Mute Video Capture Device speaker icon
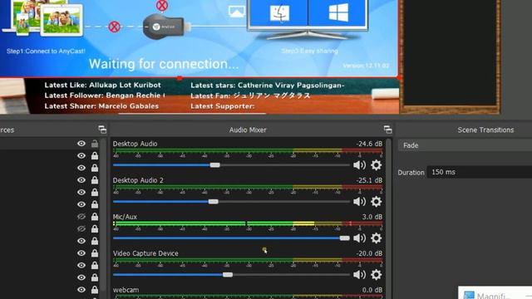The image size is (532, 299). (359, 275)
